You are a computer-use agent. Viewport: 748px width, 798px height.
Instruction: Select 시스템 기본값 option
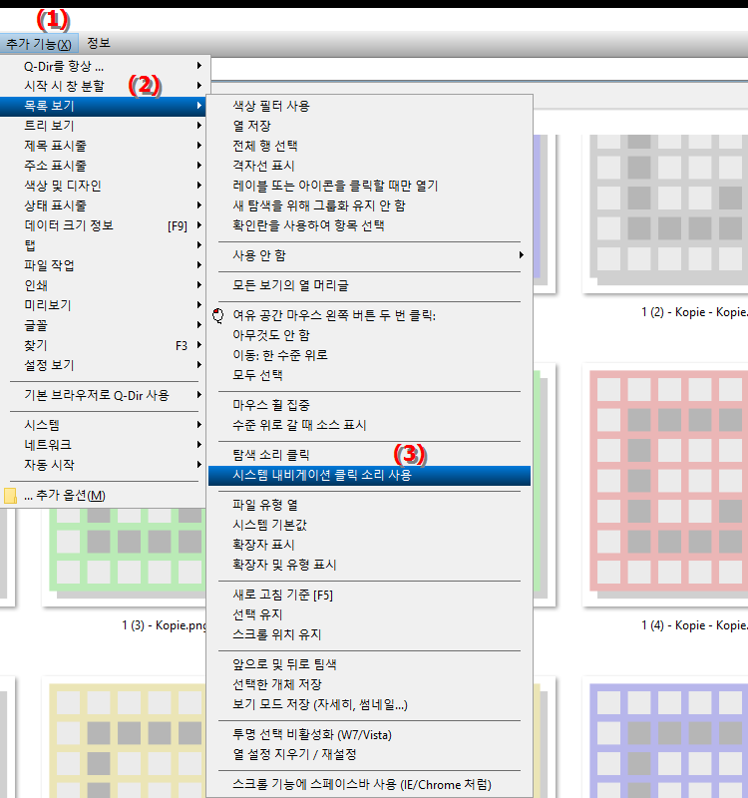[369, 525]
